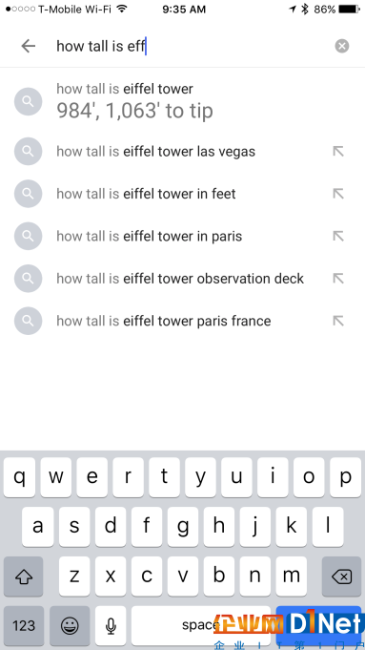This screenshot has height=650, width=365.
Task: Tap the microphone dictation key
Action: [111, 625]
